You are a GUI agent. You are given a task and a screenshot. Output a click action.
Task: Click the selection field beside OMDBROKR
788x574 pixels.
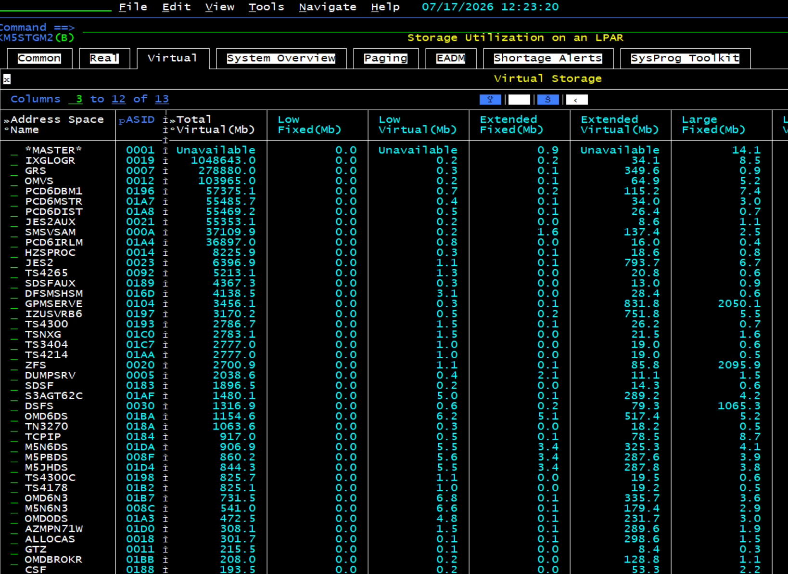[14, 560]
